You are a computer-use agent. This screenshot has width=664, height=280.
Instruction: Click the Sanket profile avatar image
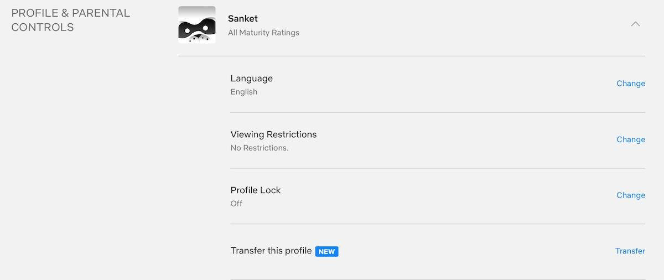[x=197, y=25]
